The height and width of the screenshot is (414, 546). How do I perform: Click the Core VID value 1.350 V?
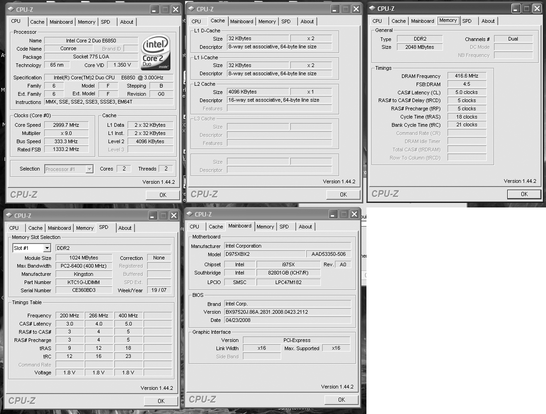pyautogui.click(x=122, y=65)
